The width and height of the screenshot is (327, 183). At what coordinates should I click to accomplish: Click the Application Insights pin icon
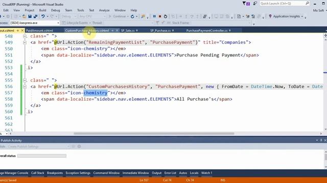(270, 16)
